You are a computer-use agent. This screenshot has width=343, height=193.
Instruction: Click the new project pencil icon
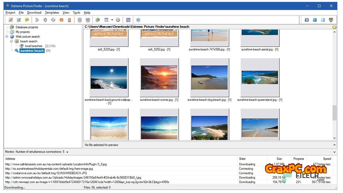(11, 20)
